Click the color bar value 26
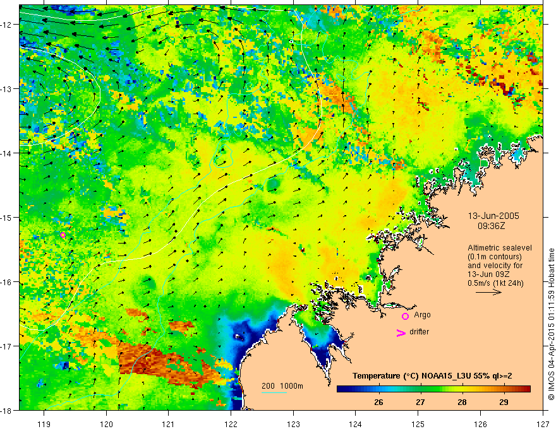The width and height of the screenshot is (556, 429). click(378, 402)
